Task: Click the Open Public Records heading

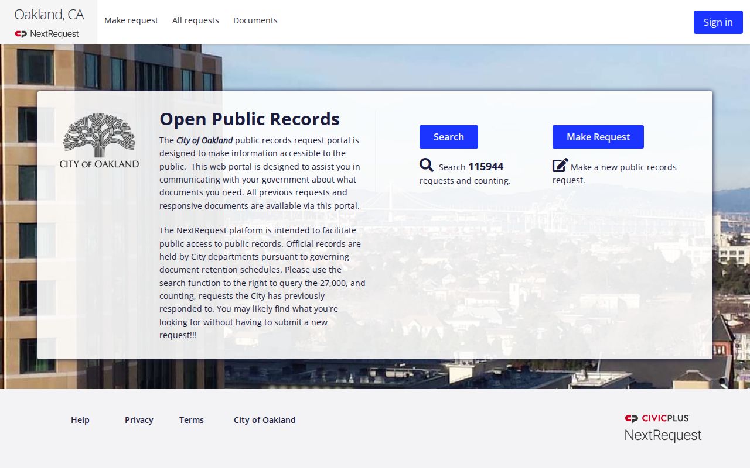Action: [x=250, y=119]
